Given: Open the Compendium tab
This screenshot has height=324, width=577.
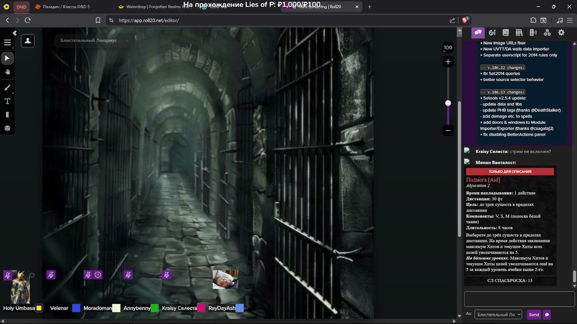Looking at the screenshot, I should (x=519, y=32).
